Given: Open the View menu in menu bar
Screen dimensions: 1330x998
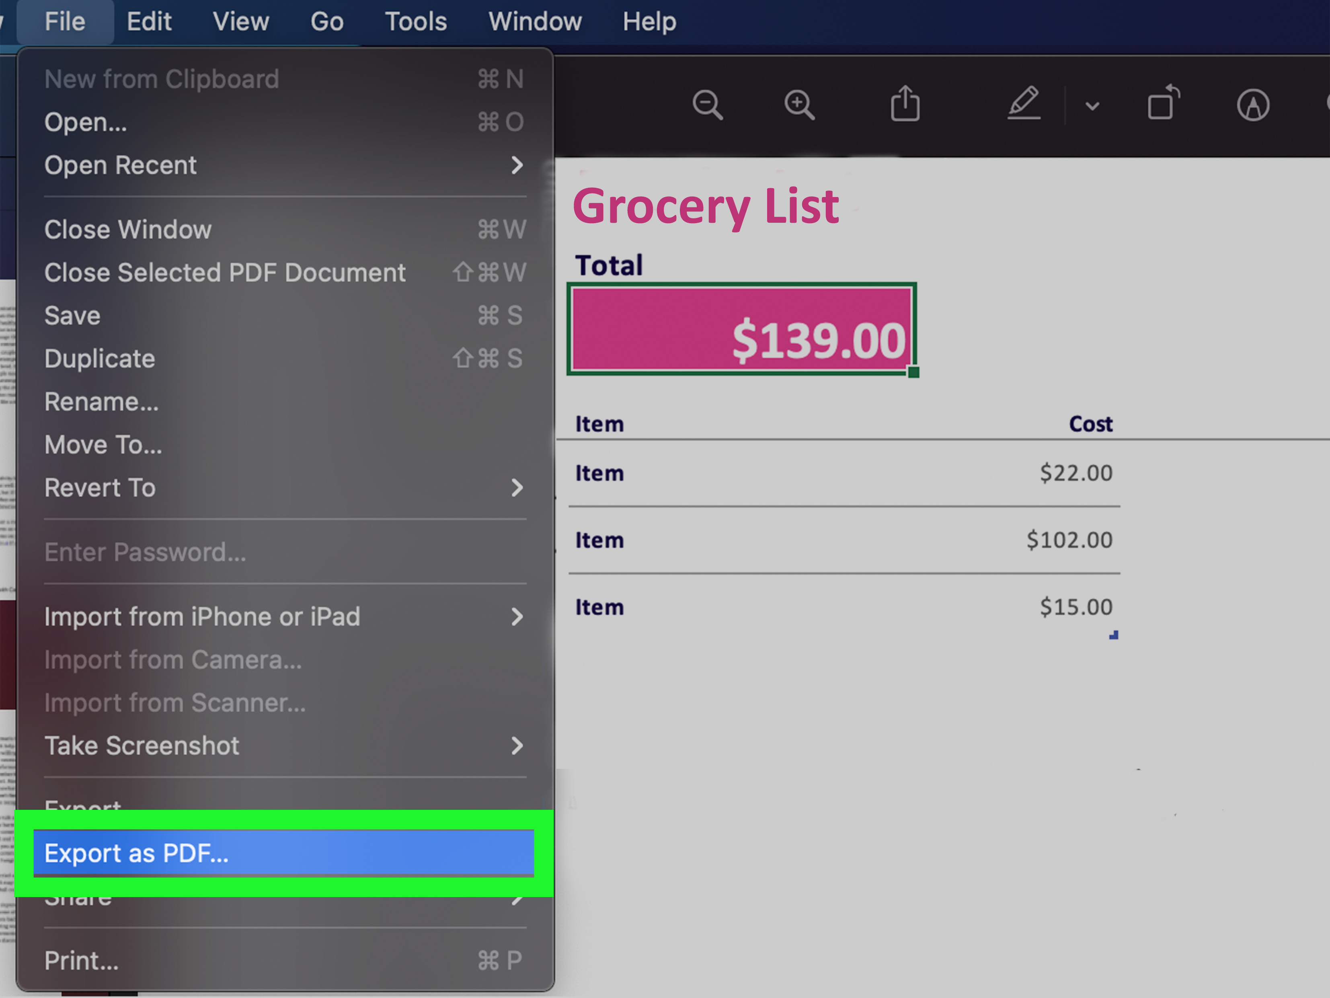Looking at the screenshot, I should 240,22.
